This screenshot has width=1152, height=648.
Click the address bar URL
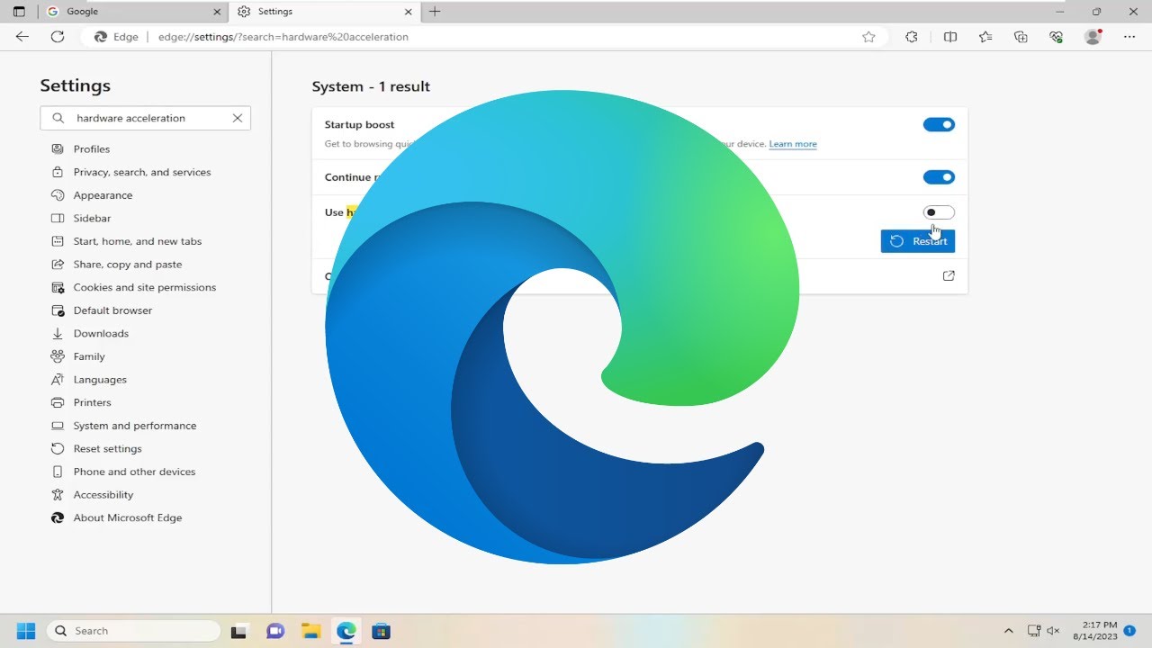283,37
